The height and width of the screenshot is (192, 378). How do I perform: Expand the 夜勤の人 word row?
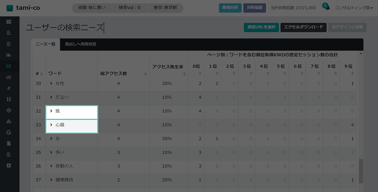51,166
